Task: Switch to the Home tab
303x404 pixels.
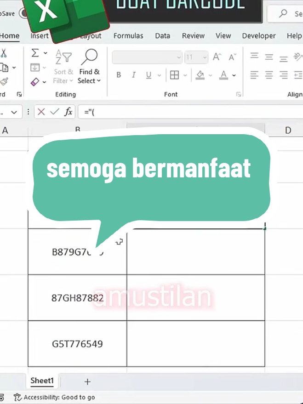Action: pos(10,36)
